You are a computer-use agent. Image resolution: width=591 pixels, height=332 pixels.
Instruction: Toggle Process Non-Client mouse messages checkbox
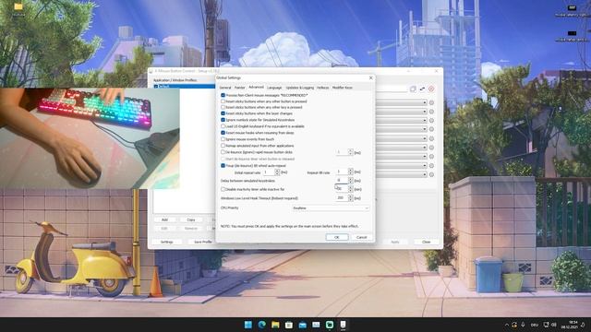[223, 95]
